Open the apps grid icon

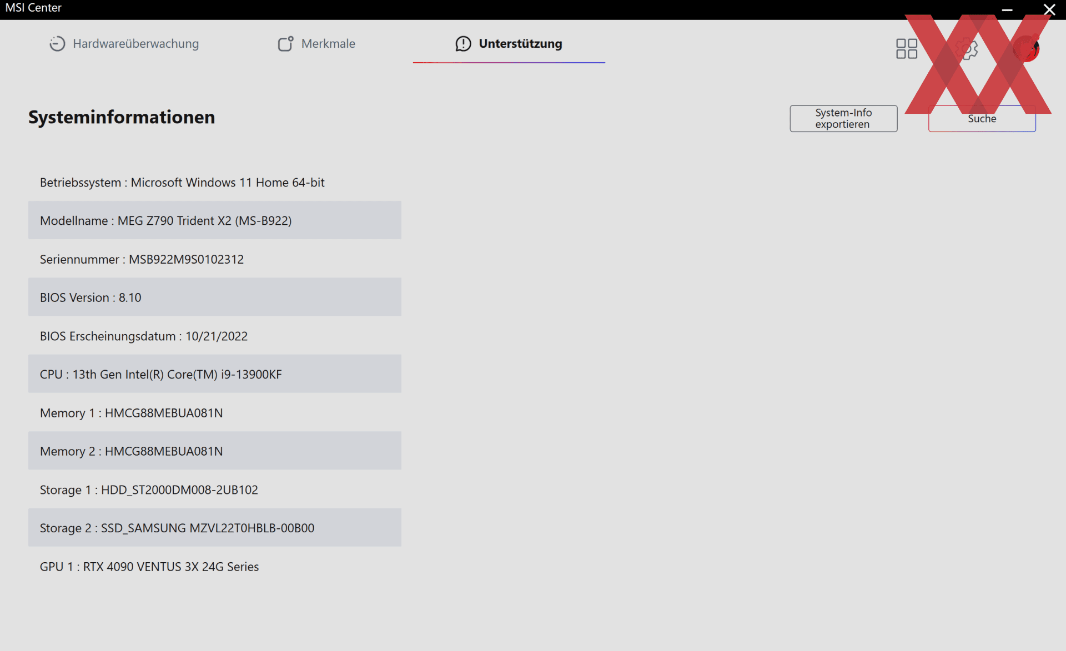click(x=906, y=49)
